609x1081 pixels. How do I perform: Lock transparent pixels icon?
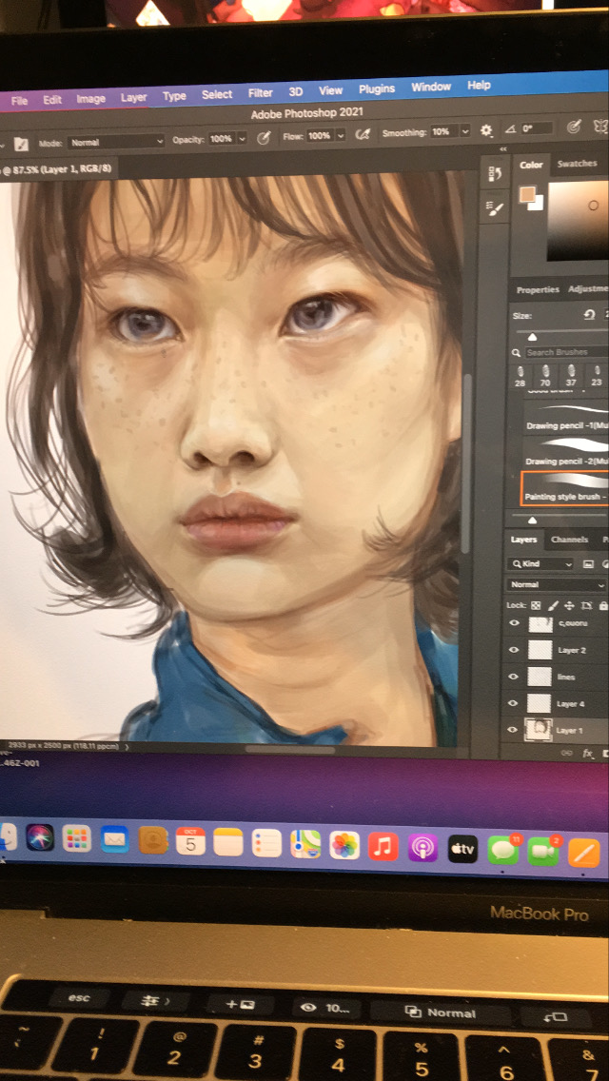coord(535,605)
